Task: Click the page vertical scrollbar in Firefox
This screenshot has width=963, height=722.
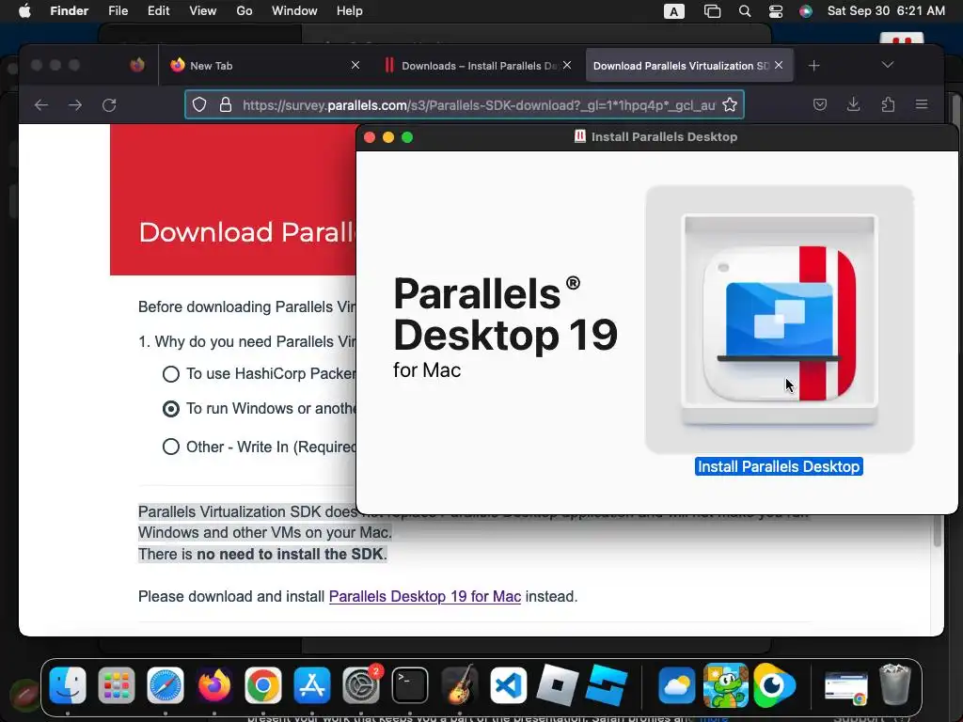Action: point(938,530)
